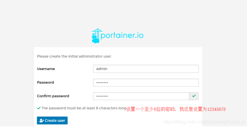The width and height of the screenshot is (247, 127).
Task: Focus the Password input field
Action: point(146,82)
